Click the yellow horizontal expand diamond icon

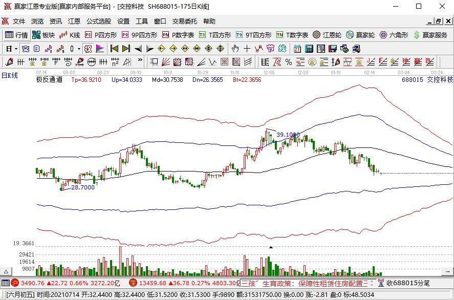[185, 49]
